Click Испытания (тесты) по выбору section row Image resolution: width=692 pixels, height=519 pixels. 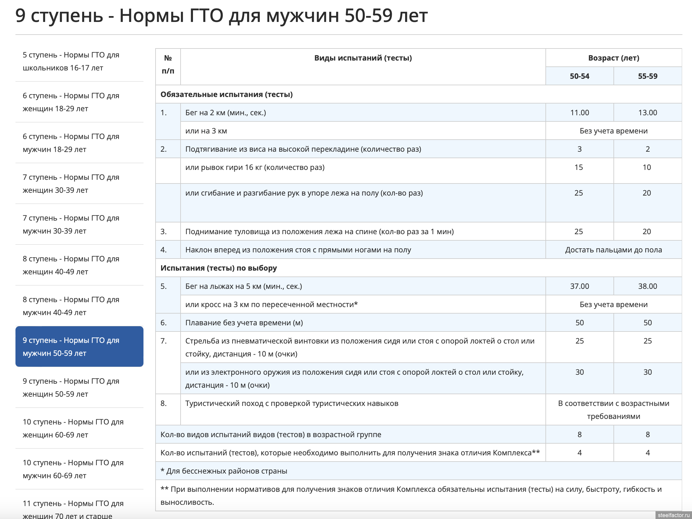coord(419,268)
